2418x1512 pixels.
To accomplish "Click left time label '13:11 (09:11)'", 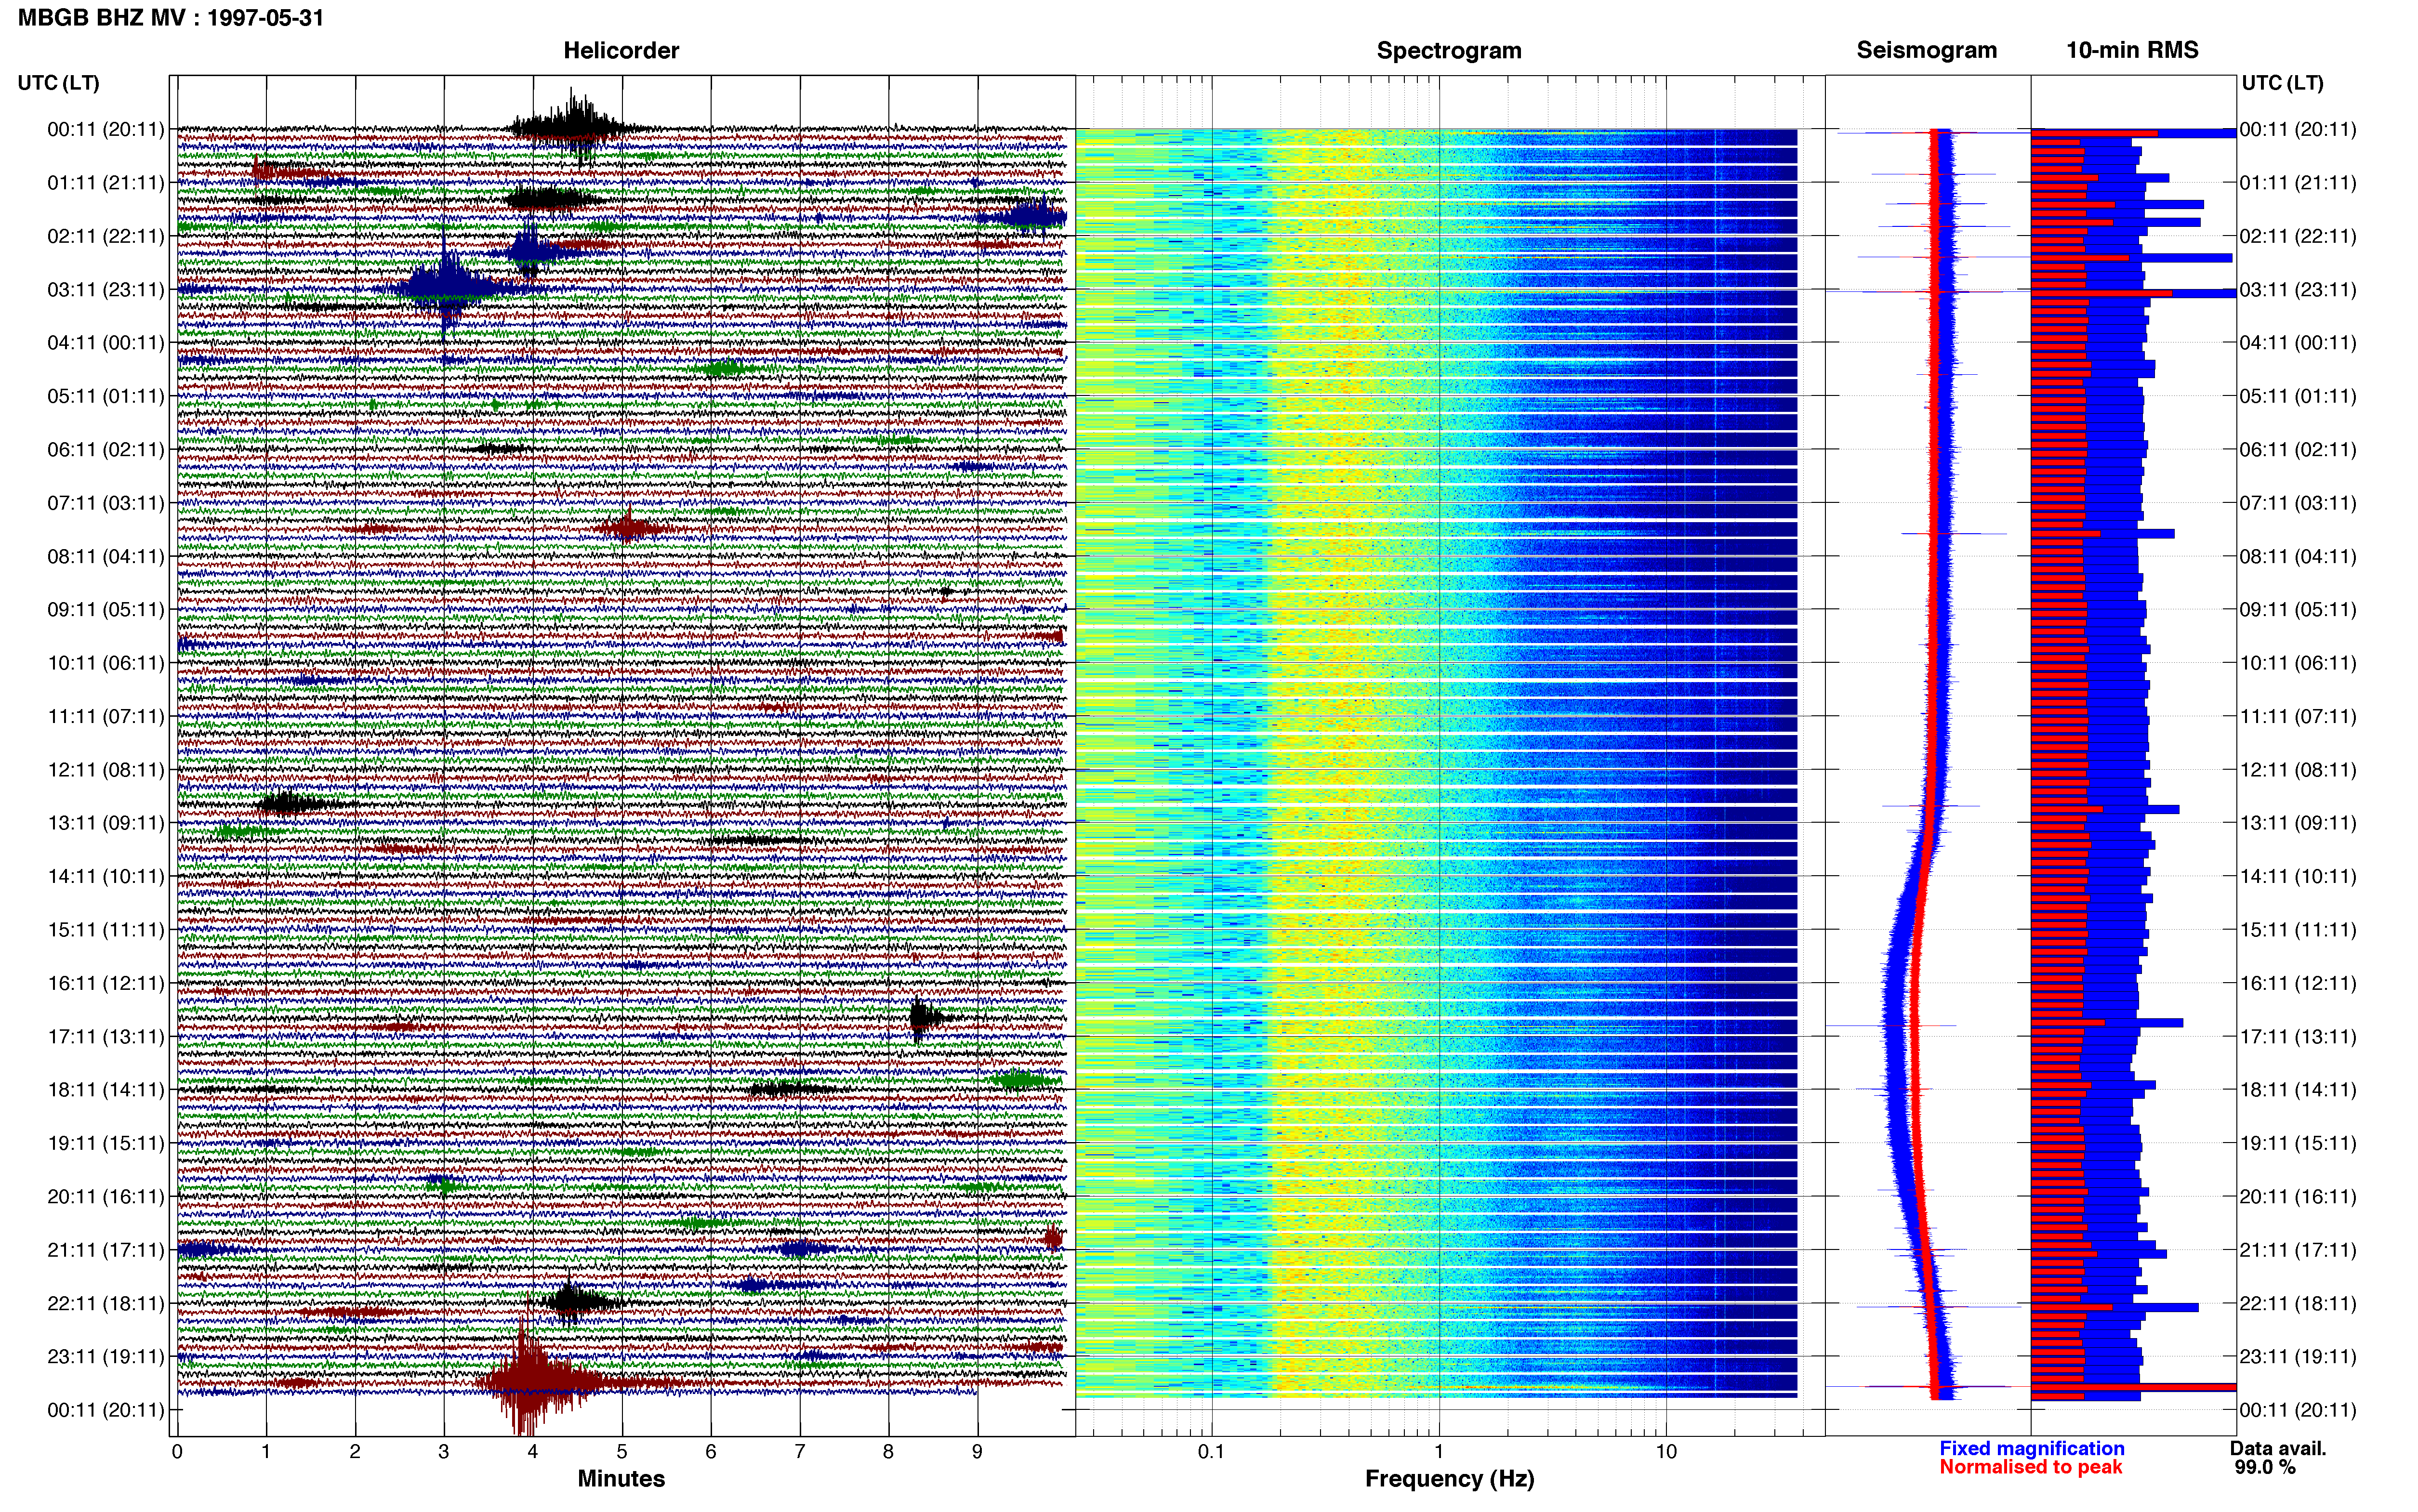I will point(105,823).
